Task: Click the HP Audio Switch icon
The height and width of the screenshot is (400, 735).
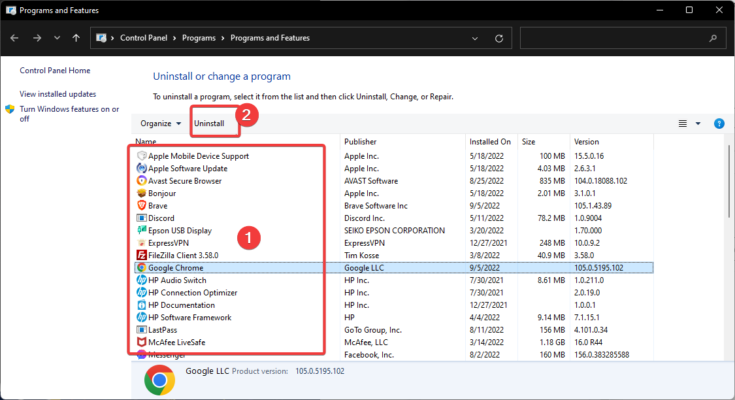Action: point(142,280)
